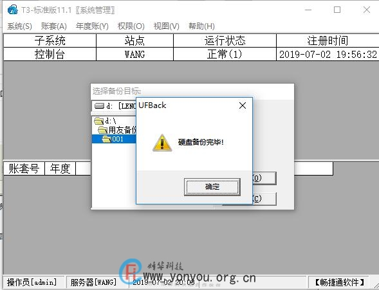Screen dimensions: 379x290
Task: Open the 系统(S) menu
Action: 19,26
